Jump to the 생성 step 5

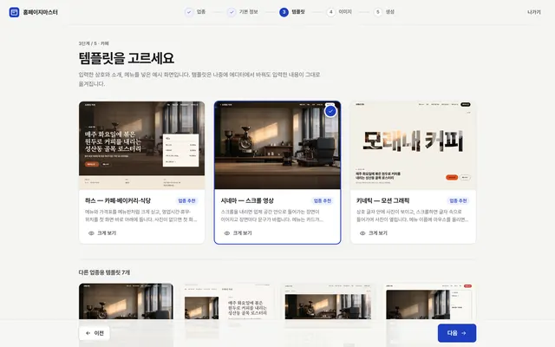pyautogui.click(x=383, y=12)
